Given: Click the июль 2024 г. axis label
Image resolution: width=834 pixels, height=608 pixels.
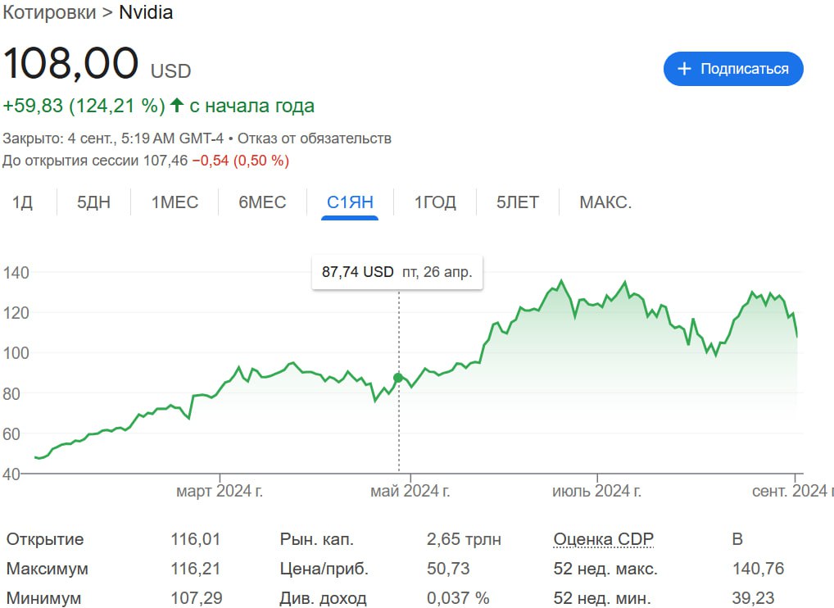Looking at the screenshot, I should point(596,491).
